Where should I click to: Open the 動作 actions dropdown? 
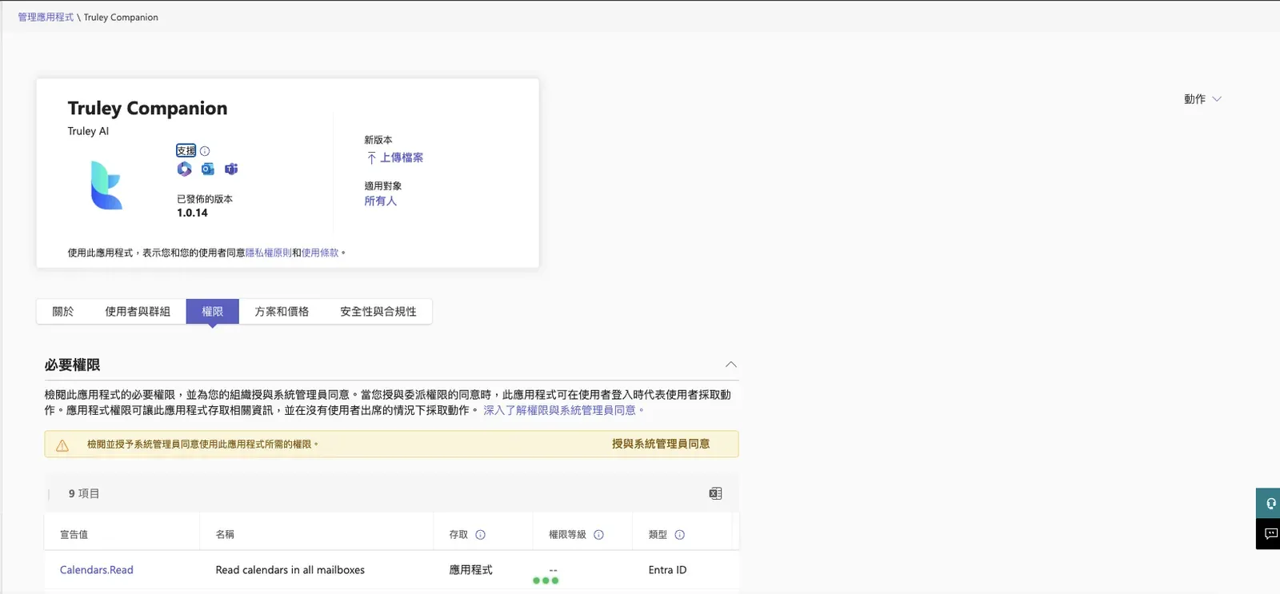1203,99
